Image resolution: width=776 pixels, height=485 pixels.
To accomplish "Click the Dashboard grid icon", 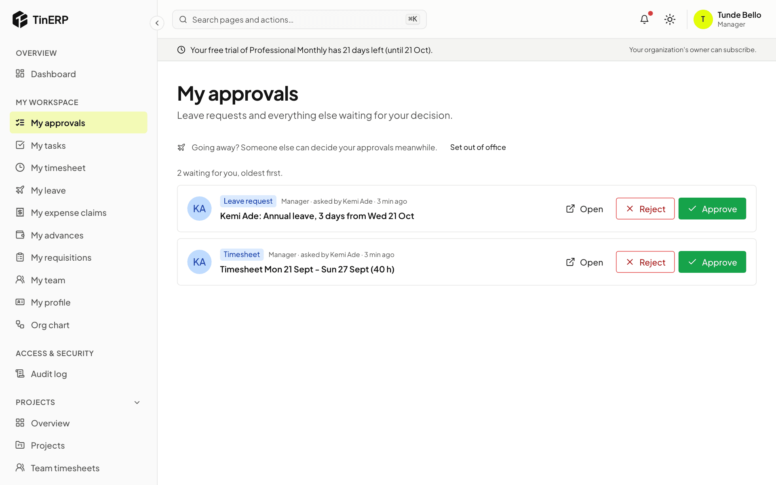I will point(20,74).
